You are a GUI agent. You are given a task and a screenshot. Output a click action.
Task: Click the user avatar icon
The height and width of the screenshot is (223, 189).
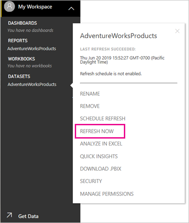click(x=10, y=6)
